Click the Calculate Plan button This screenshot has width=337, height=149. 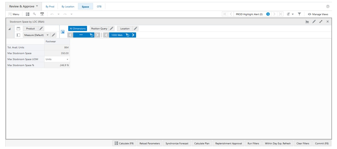point(202,143)
